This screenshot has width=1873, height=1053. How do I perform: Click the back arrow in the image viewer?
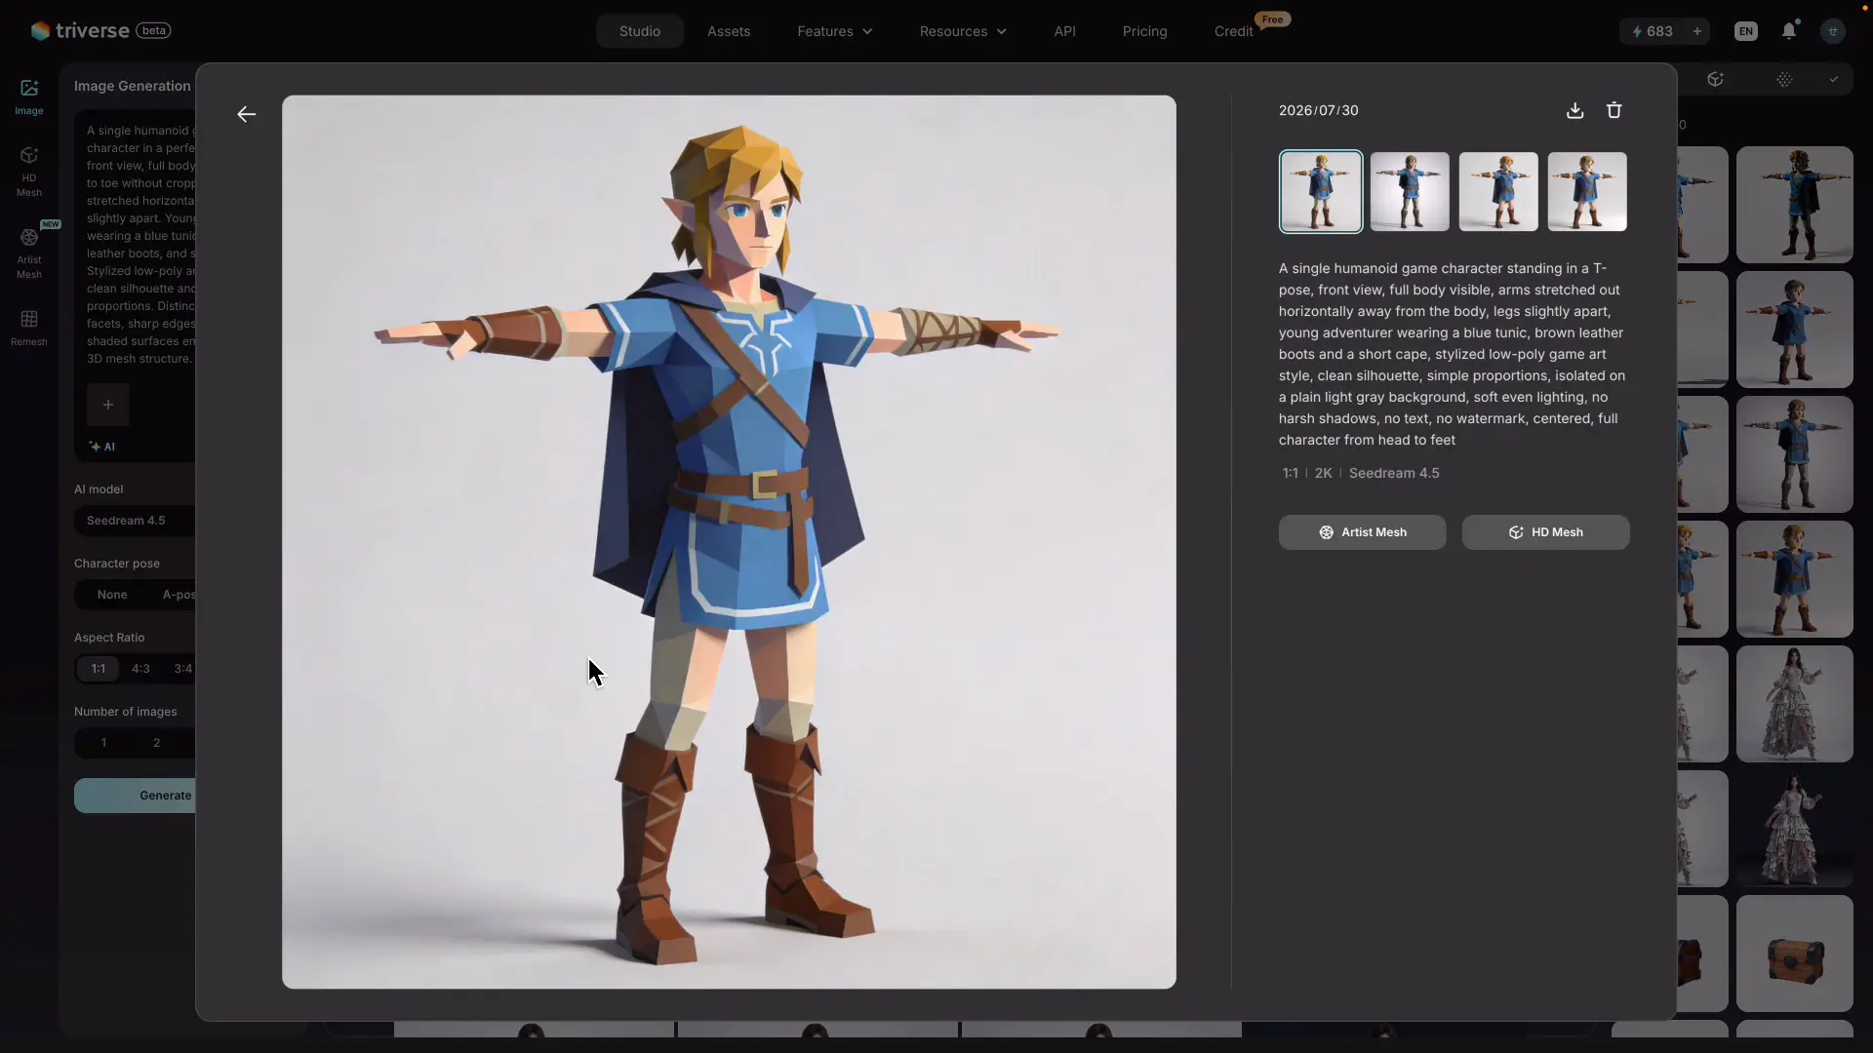click(247, 115)
